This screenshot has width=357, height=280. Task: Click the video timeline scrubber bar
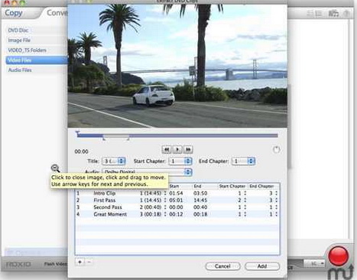[177, 135]
